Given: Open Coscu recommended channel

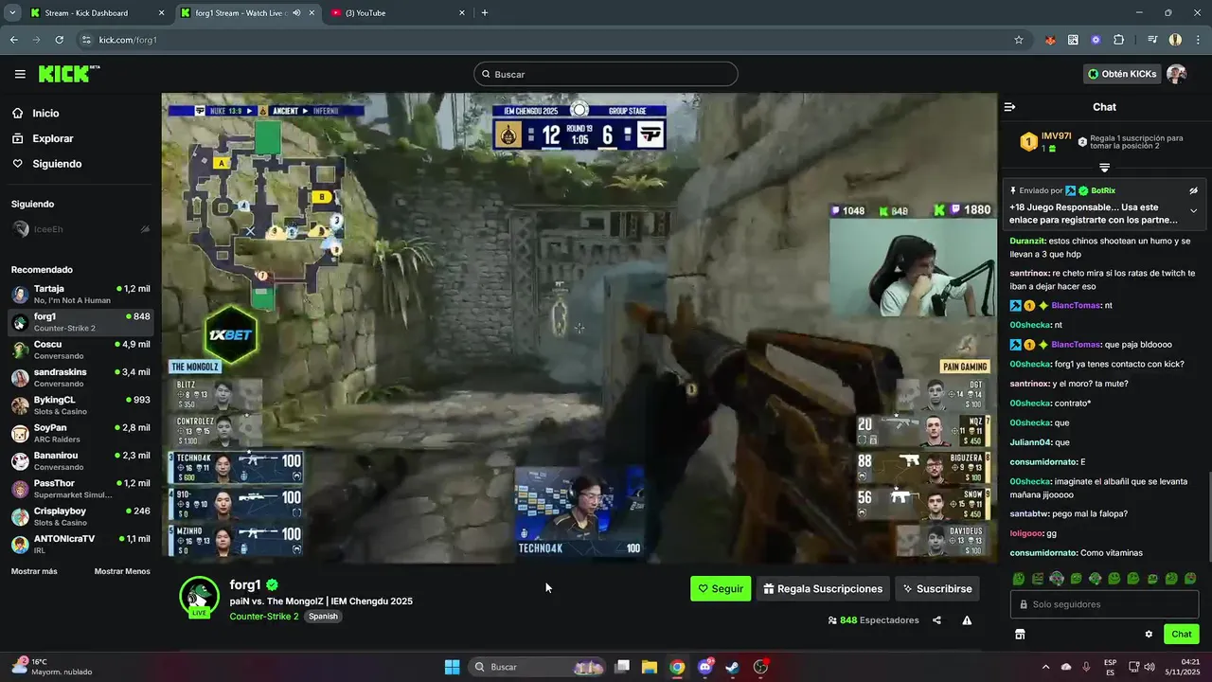Looking at the screenshot, I should [80, 350].
